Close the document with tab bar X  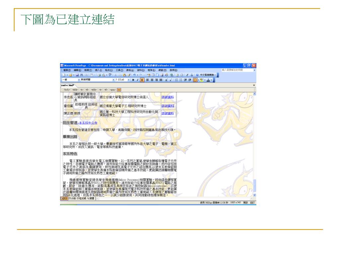(x=254, y=85)
